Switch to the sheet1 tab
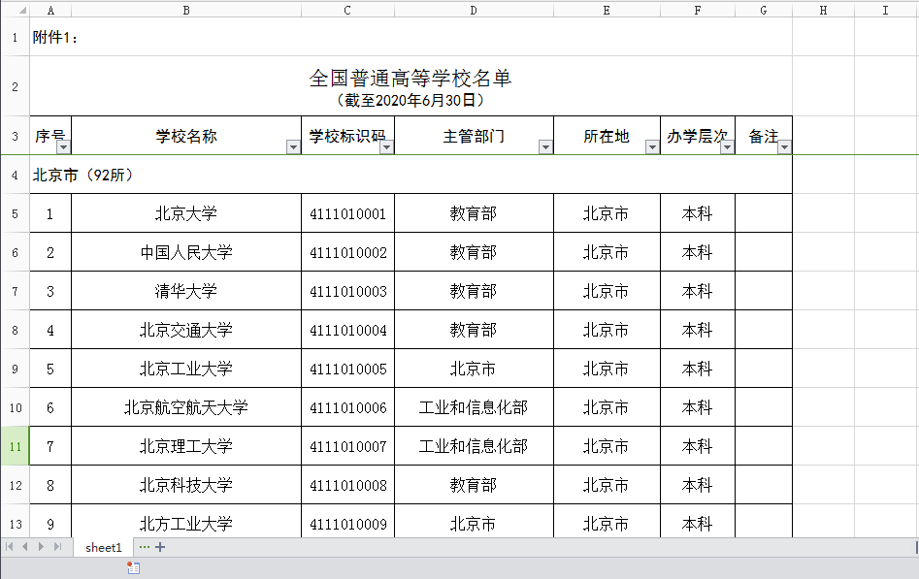 click(x=103, y=547)
